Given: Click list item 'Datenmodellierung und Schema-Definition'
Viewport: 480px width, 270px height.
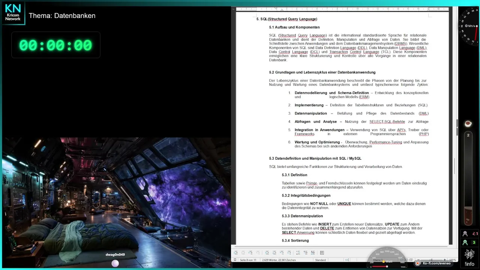Looking at the screenshot, I should (x=332, y=93).
